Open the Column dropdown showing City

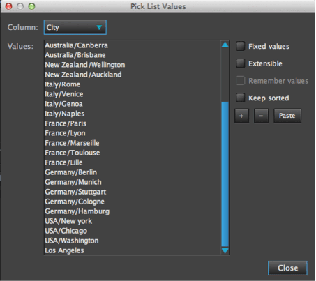tap(75, 27)
